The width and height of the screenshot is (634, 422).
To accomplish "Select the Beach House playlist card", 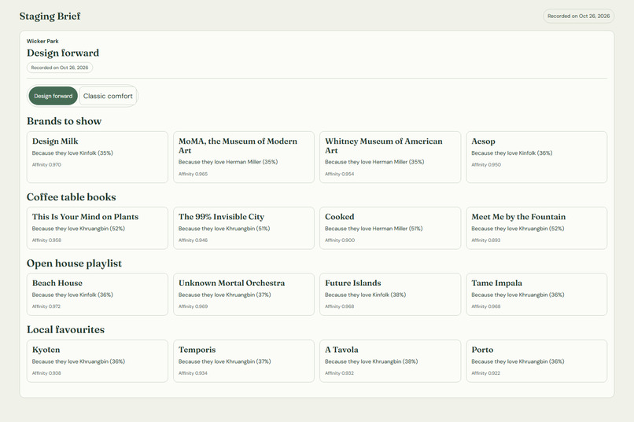I will point(98,295).
